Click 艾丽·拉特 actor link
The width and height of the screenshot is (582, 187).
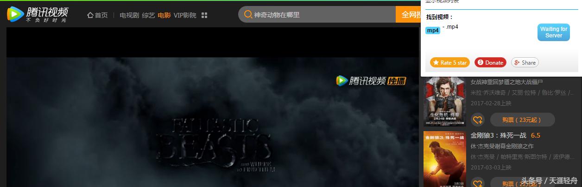click(524, 93)
